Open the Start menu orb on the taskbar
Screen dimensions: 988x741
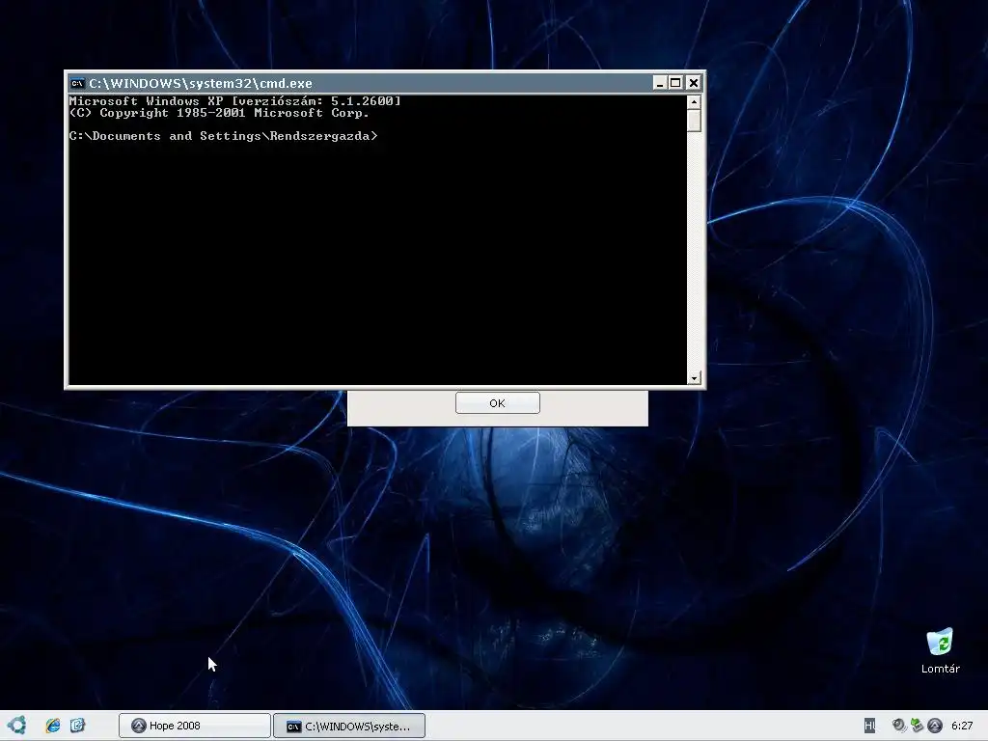click(x=16, y=726)
